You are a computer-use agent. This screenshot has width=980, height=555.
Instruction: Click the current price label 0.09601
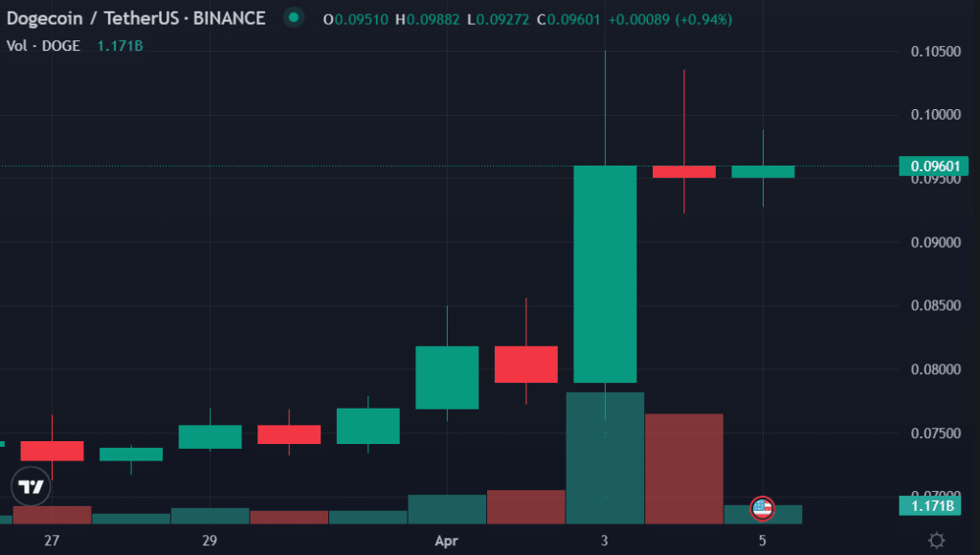point(934,166)
